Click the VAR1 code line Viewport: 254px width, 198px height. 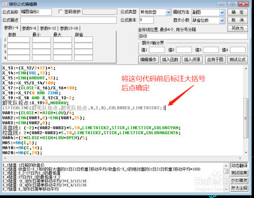(38, 113)
